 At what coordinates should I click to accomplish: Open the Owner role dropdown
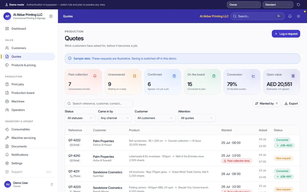[x=244, y=5]
